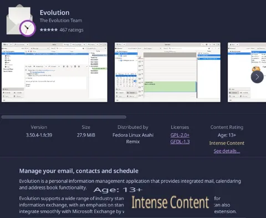Screen dimensions: 266x218
Task: Click the Content Rating column label
Action: [x=227, y=127]
